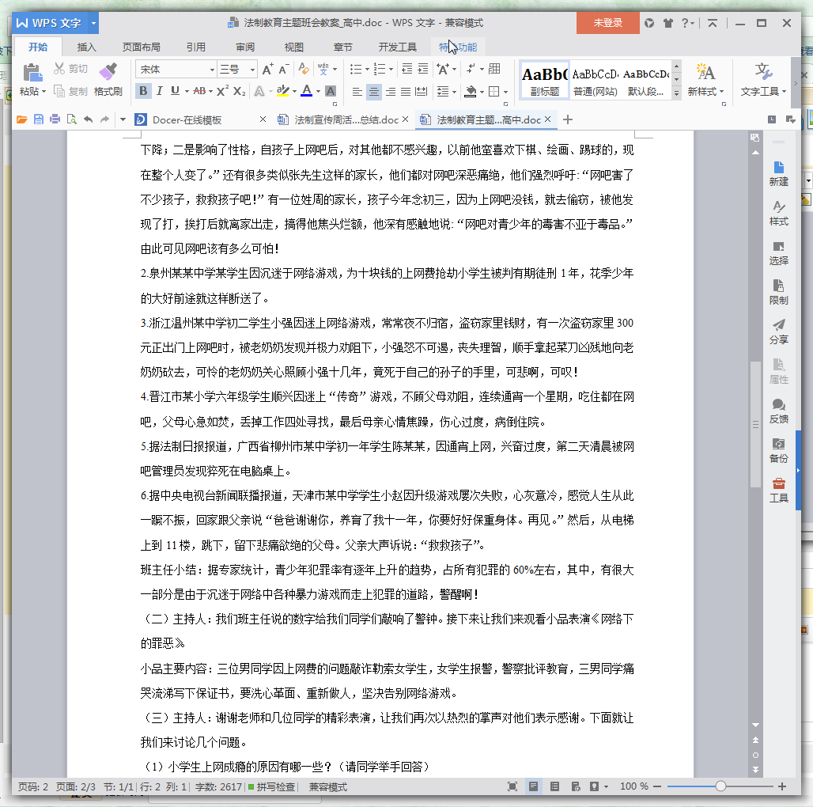Toggle character shading A button
This screenshot has height=807, width=813.
click(331, 91)
